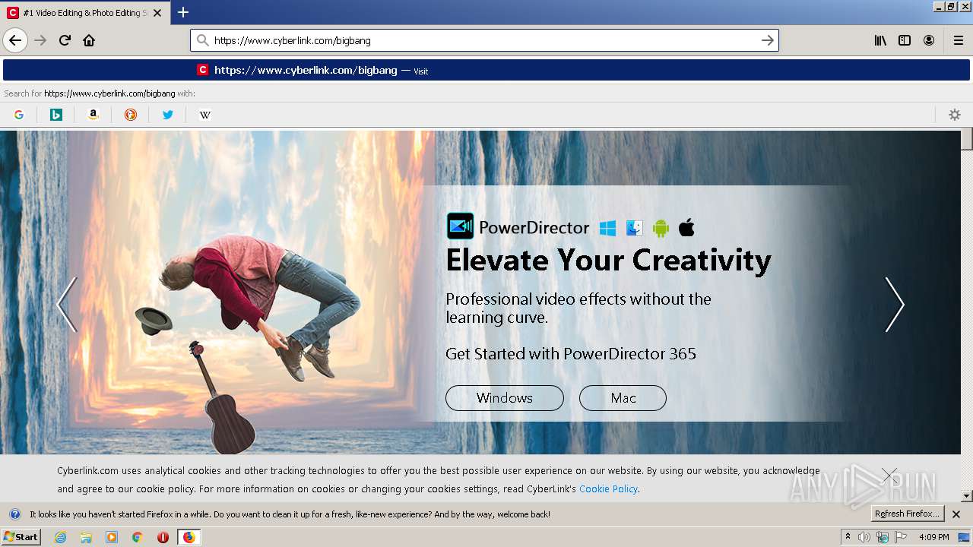973x547 pixels.
Task: Show hidden system tray icons
Action: coord(848,537)
